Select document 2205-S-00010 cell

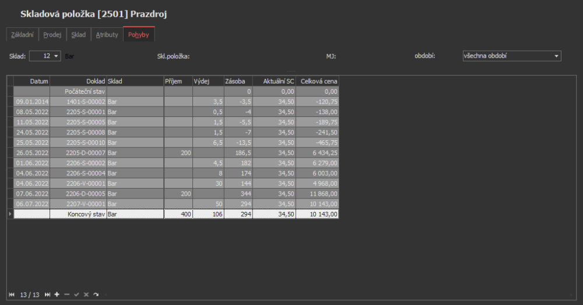tap(79, 143)
